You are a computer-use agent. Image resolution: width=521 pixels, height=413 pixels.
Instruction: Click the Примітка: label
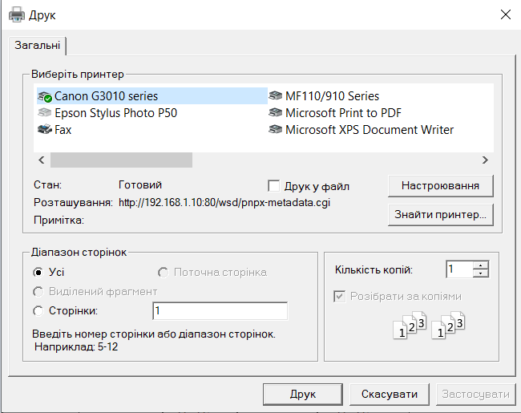(x=59, y=220)
